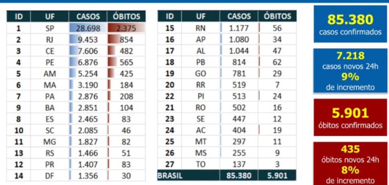Viewport: 389px width, 185px height.
Task: Click the 7.218 casos novos 24h box
Action: pos(350,71)
